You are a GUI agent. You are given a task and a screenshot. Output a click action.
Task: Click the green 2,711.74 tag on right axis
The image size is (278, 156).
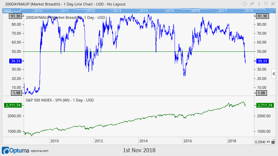point(265,105)
